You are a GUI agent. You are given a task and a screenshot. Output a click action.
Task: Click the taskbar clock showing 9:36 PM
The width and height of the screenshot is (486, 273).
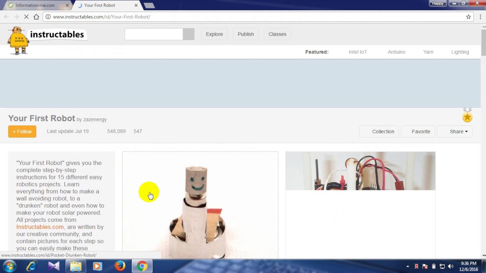pos(469,266)
